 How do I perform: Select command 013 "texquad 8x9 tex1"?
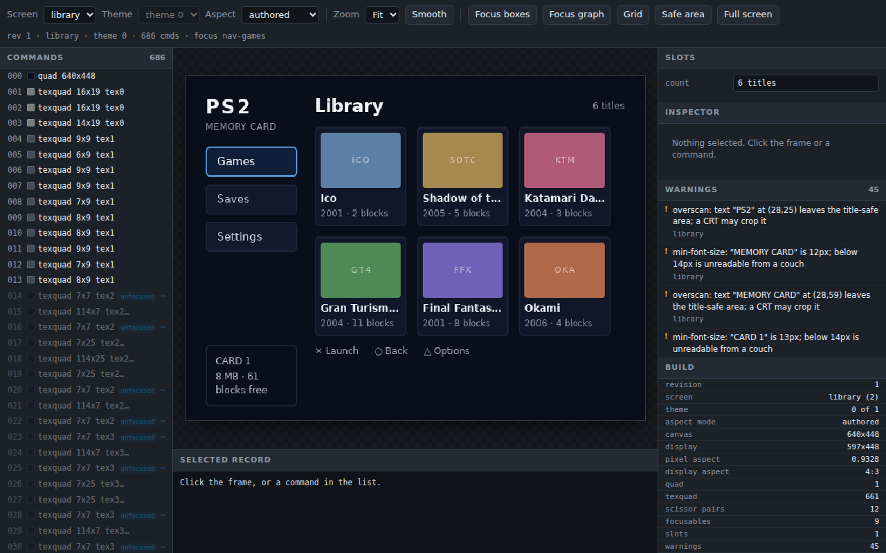tap(86, 280)
